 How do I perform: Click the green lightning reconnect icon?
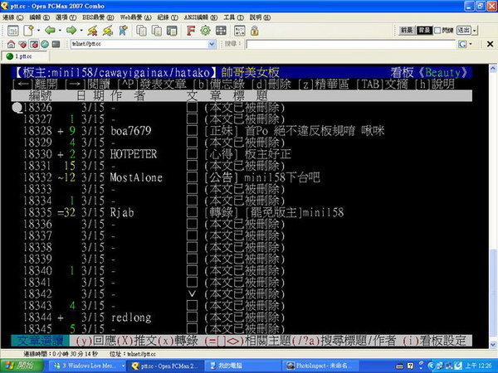pos(108,31)
